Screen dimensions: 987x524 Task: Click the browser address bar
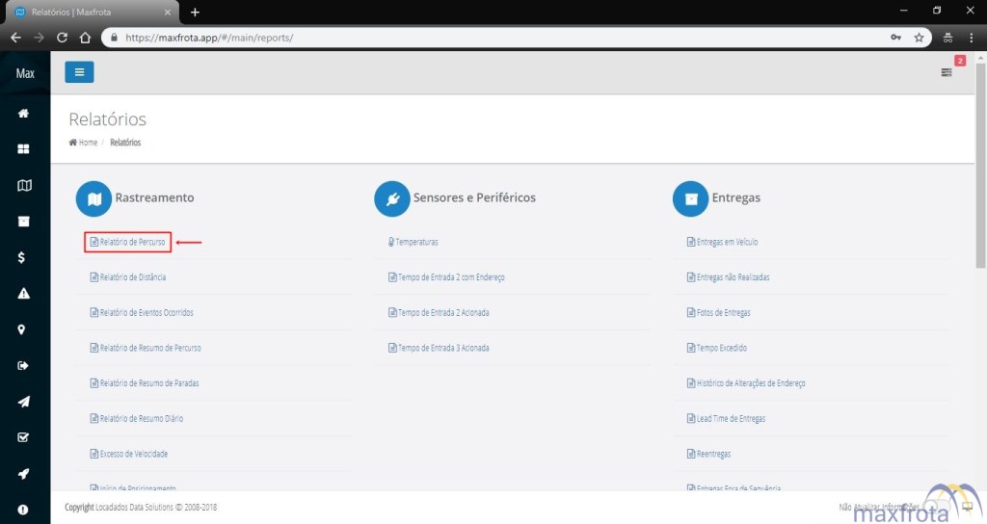tap(482, 38)
